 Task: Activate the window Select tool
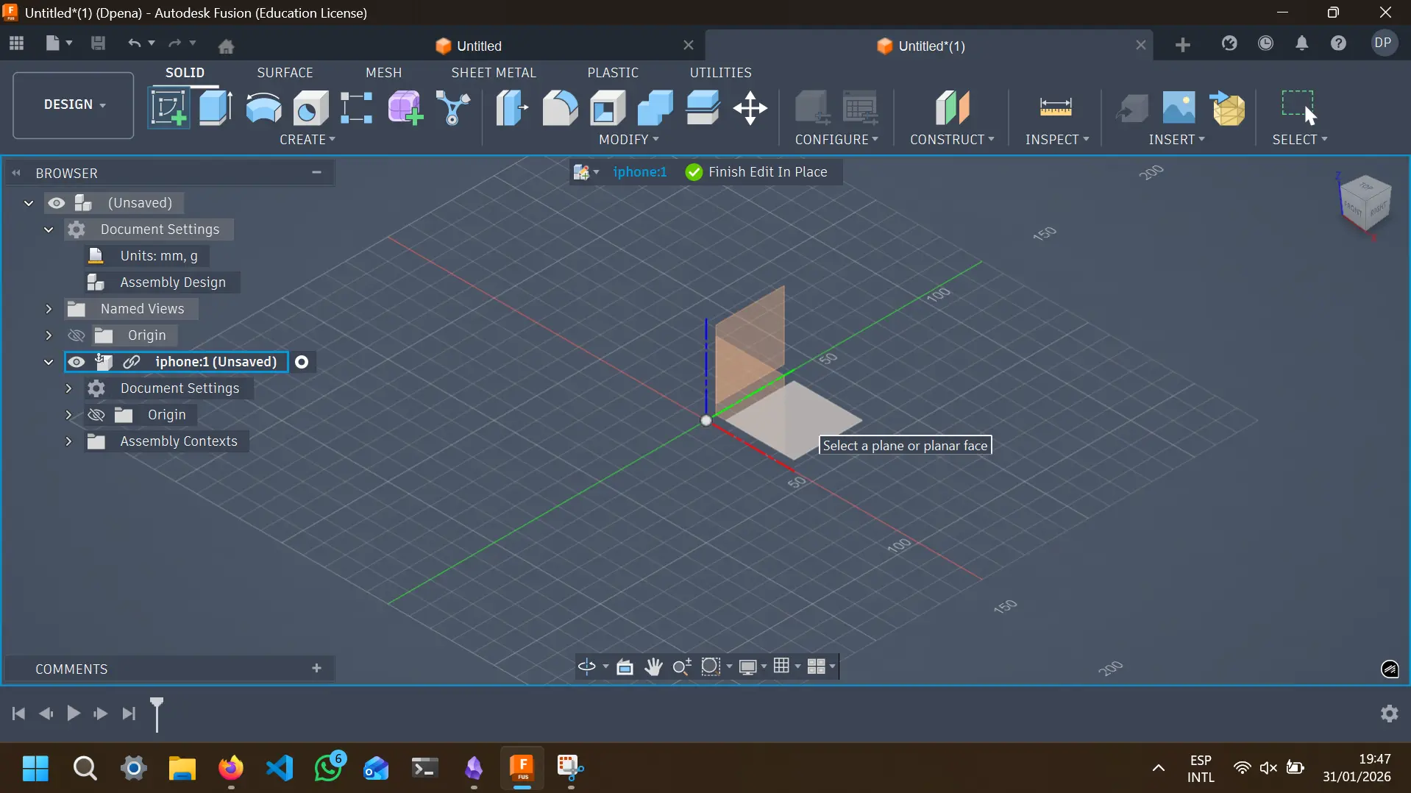[x=1299, y=108]
